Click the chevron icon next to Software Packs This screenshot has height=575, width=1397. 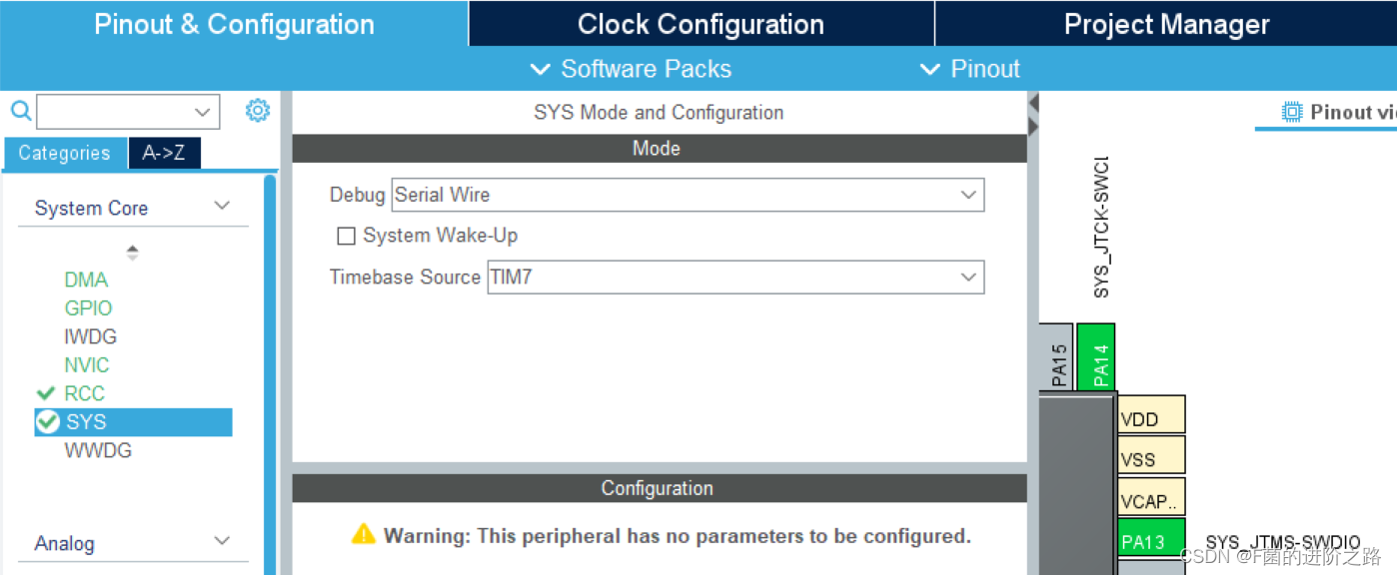(x=541, y=69)
